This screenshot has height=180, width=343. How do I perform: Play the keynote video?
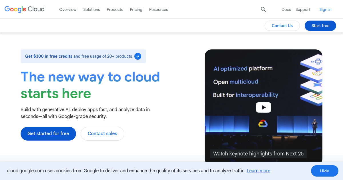[263, 107]
